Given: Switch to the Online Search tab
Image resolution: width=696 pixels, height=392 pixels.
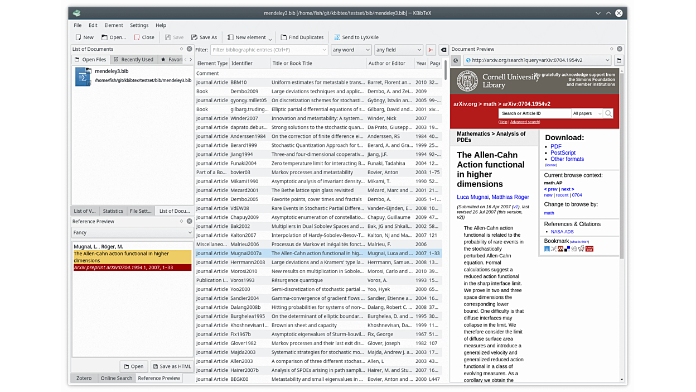Looking at the screenshot, I should [x=116, y=378].
